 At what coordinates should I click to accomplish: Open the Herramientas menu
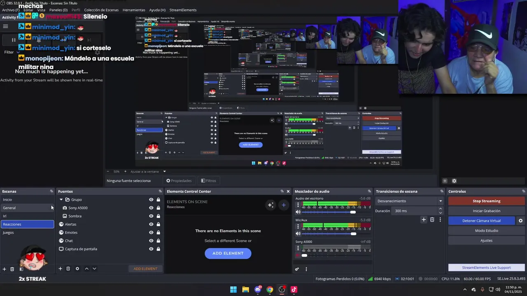134,10
